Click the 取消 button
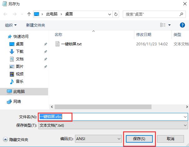Screen dimensions: 189x147 [171, 139]
